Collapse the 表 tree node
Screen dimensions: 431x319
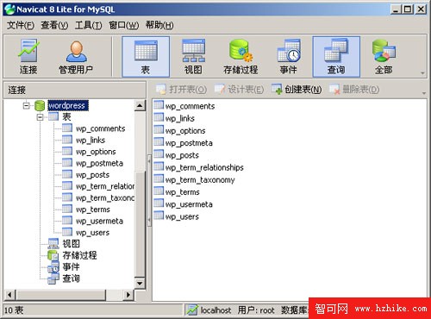[41, 117]
